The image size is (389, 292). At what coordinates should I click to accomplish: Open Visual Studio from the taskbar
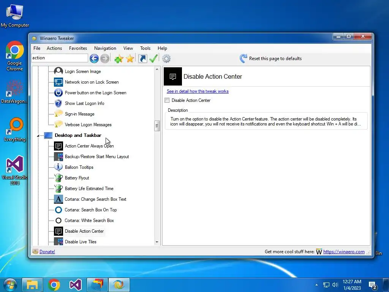click(x=76, y=285)
